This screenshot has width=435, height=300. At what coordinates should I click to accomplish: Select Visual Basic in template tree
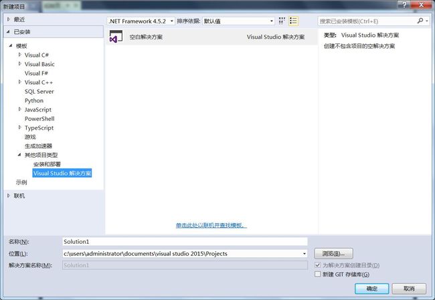pyautogui.click(x=39, y=64)
